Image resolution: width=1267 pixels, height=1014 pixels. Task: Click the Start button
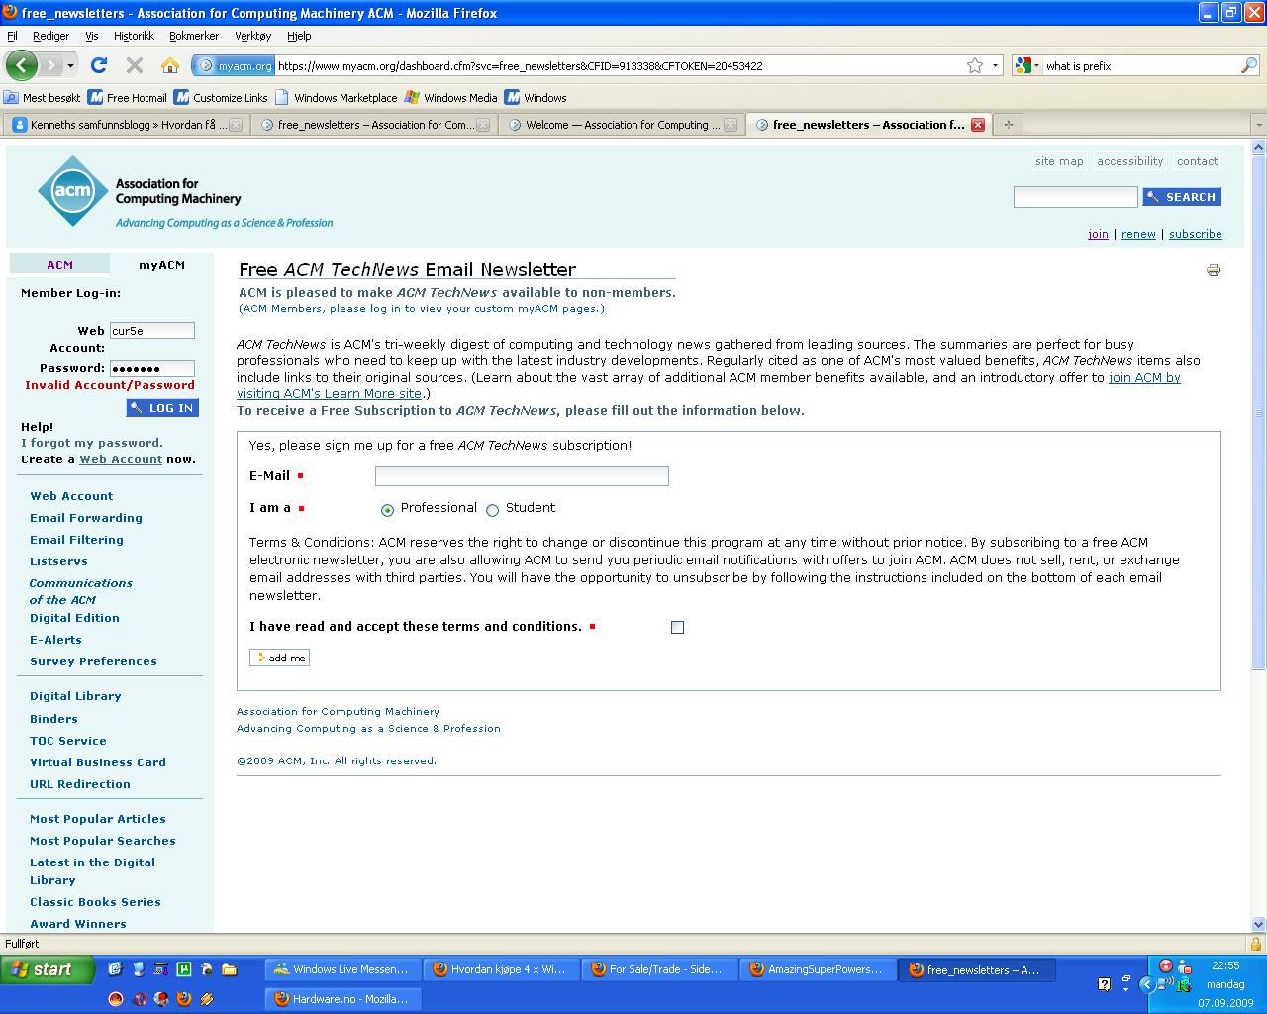(x=48, y=970)
